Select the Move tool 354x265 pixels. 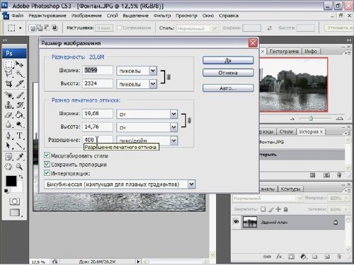pos(19,64)
